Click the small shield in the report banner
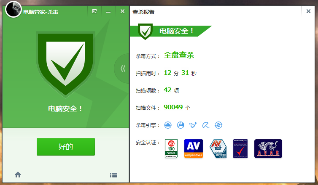Image resolution: width=318 pixels, height=185 pixels. pyautogui.click(x=145, y=32)
